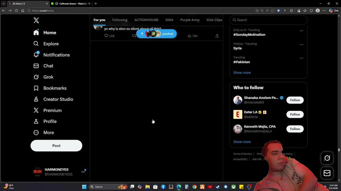Open the floating Grok button
Viewport: 341px width, 191px height.
tap(327, 158)
